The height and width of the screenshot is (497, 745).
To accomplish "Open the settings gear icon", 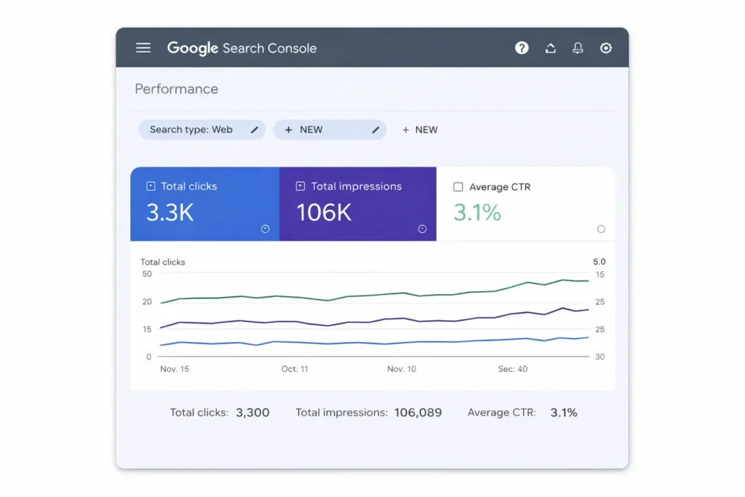I will click(605, 48).
